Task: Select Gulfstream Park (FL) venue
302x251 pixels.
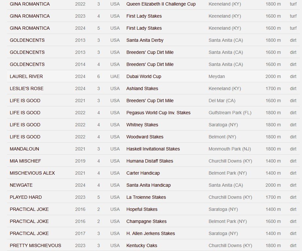Action: [230, 113]
